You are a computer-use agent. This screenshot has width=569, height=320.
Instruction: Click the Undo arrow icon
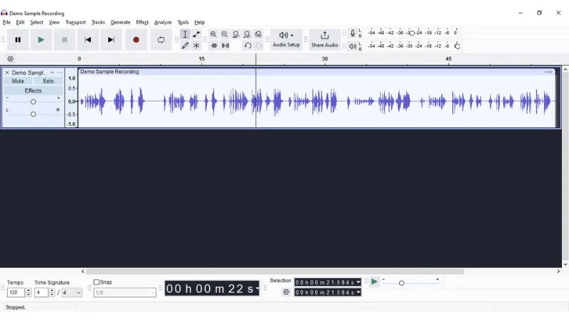point(248,46)
